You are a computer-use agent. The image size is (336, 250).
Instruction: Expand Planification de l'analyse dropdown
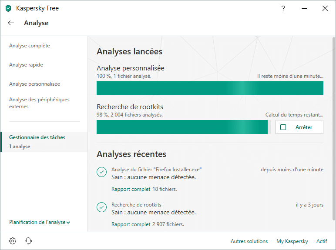coord(40,222)
